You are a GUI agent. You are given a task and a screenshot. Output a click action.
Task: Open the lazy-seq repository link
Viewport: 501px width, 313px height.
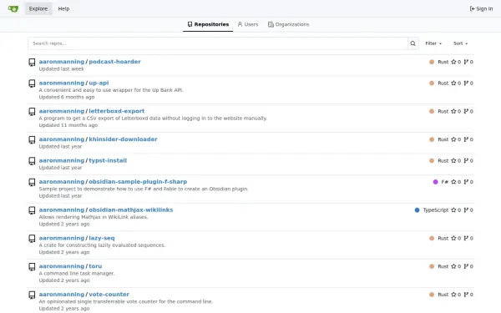pos(102,238)
